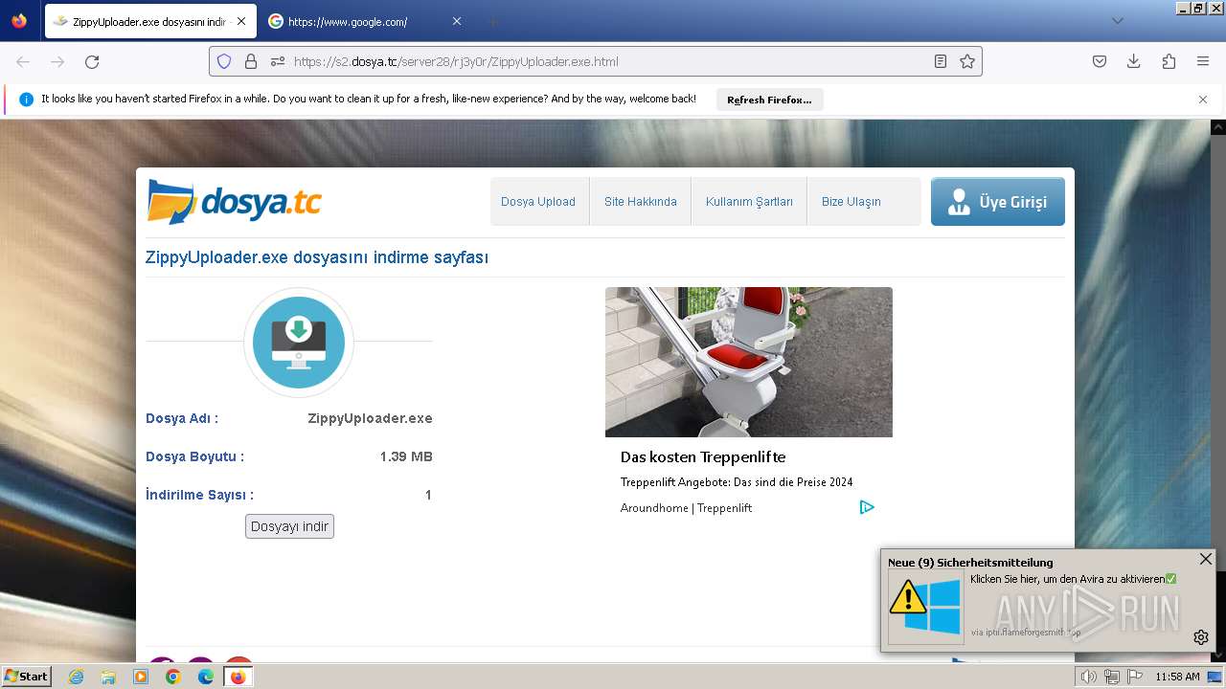The height and width of the screenshot is (689, 1226).
Task: Close the Google tab
Action: click(x=457, y=21)
